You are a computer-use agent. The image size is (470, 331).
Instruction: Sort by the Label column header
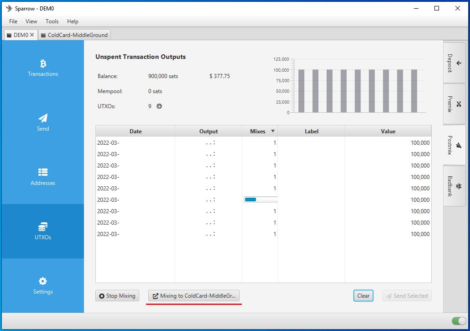coord(312,131)
